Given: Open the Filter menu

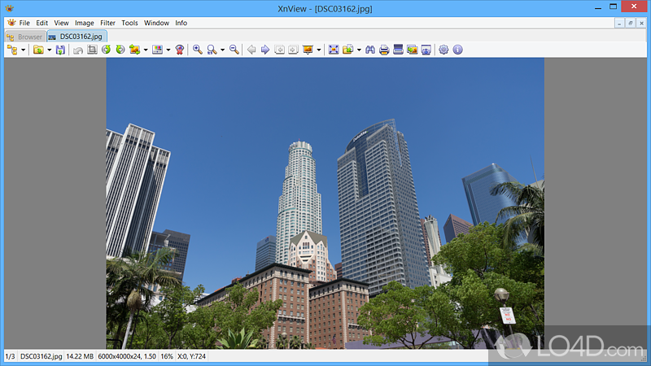Looking at the screenshot, I should (107, 23).
